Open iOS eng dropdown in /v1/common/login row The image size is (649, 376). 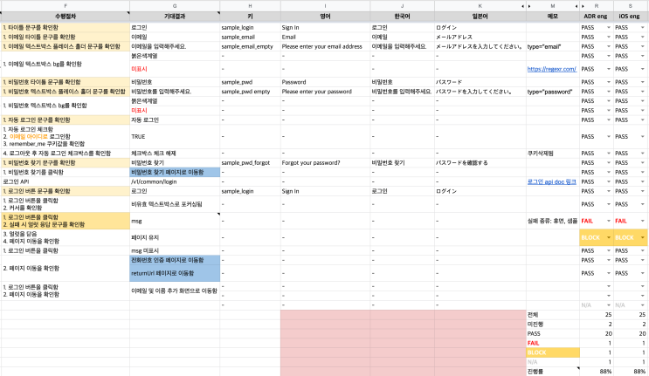point(642,181)
